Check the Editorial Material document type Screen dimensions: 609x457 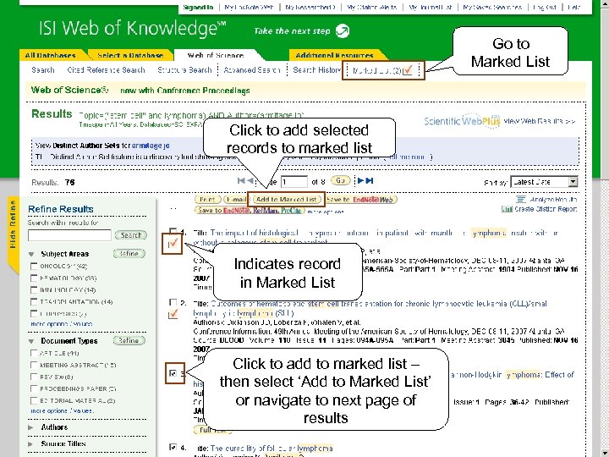(34, 400)
